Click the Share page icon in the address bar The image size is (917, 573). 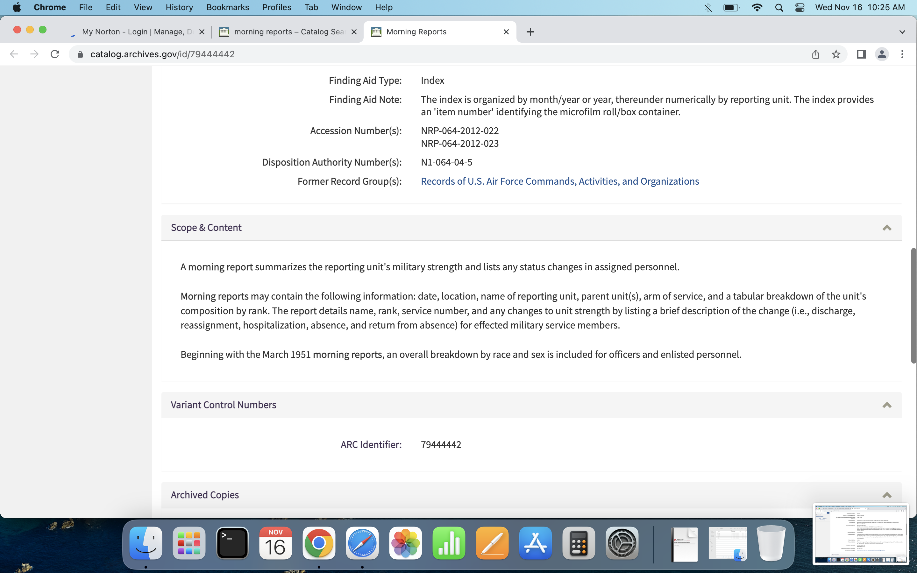pyautogui.click(x=815, y=54)
